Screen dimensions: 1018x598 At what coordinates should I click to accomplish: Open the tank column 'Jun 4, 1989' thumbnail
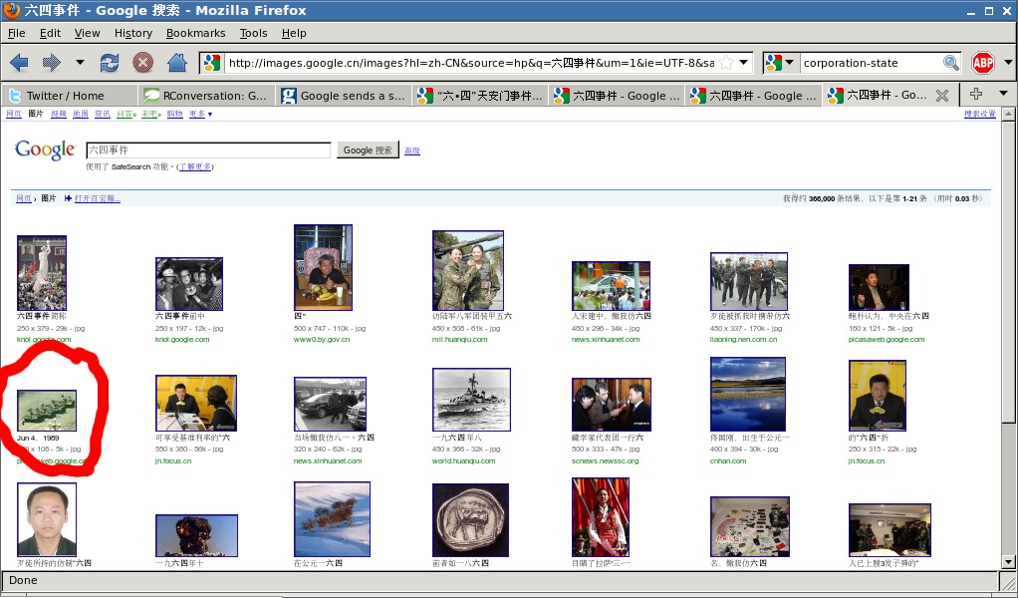[x=47, y=410]
